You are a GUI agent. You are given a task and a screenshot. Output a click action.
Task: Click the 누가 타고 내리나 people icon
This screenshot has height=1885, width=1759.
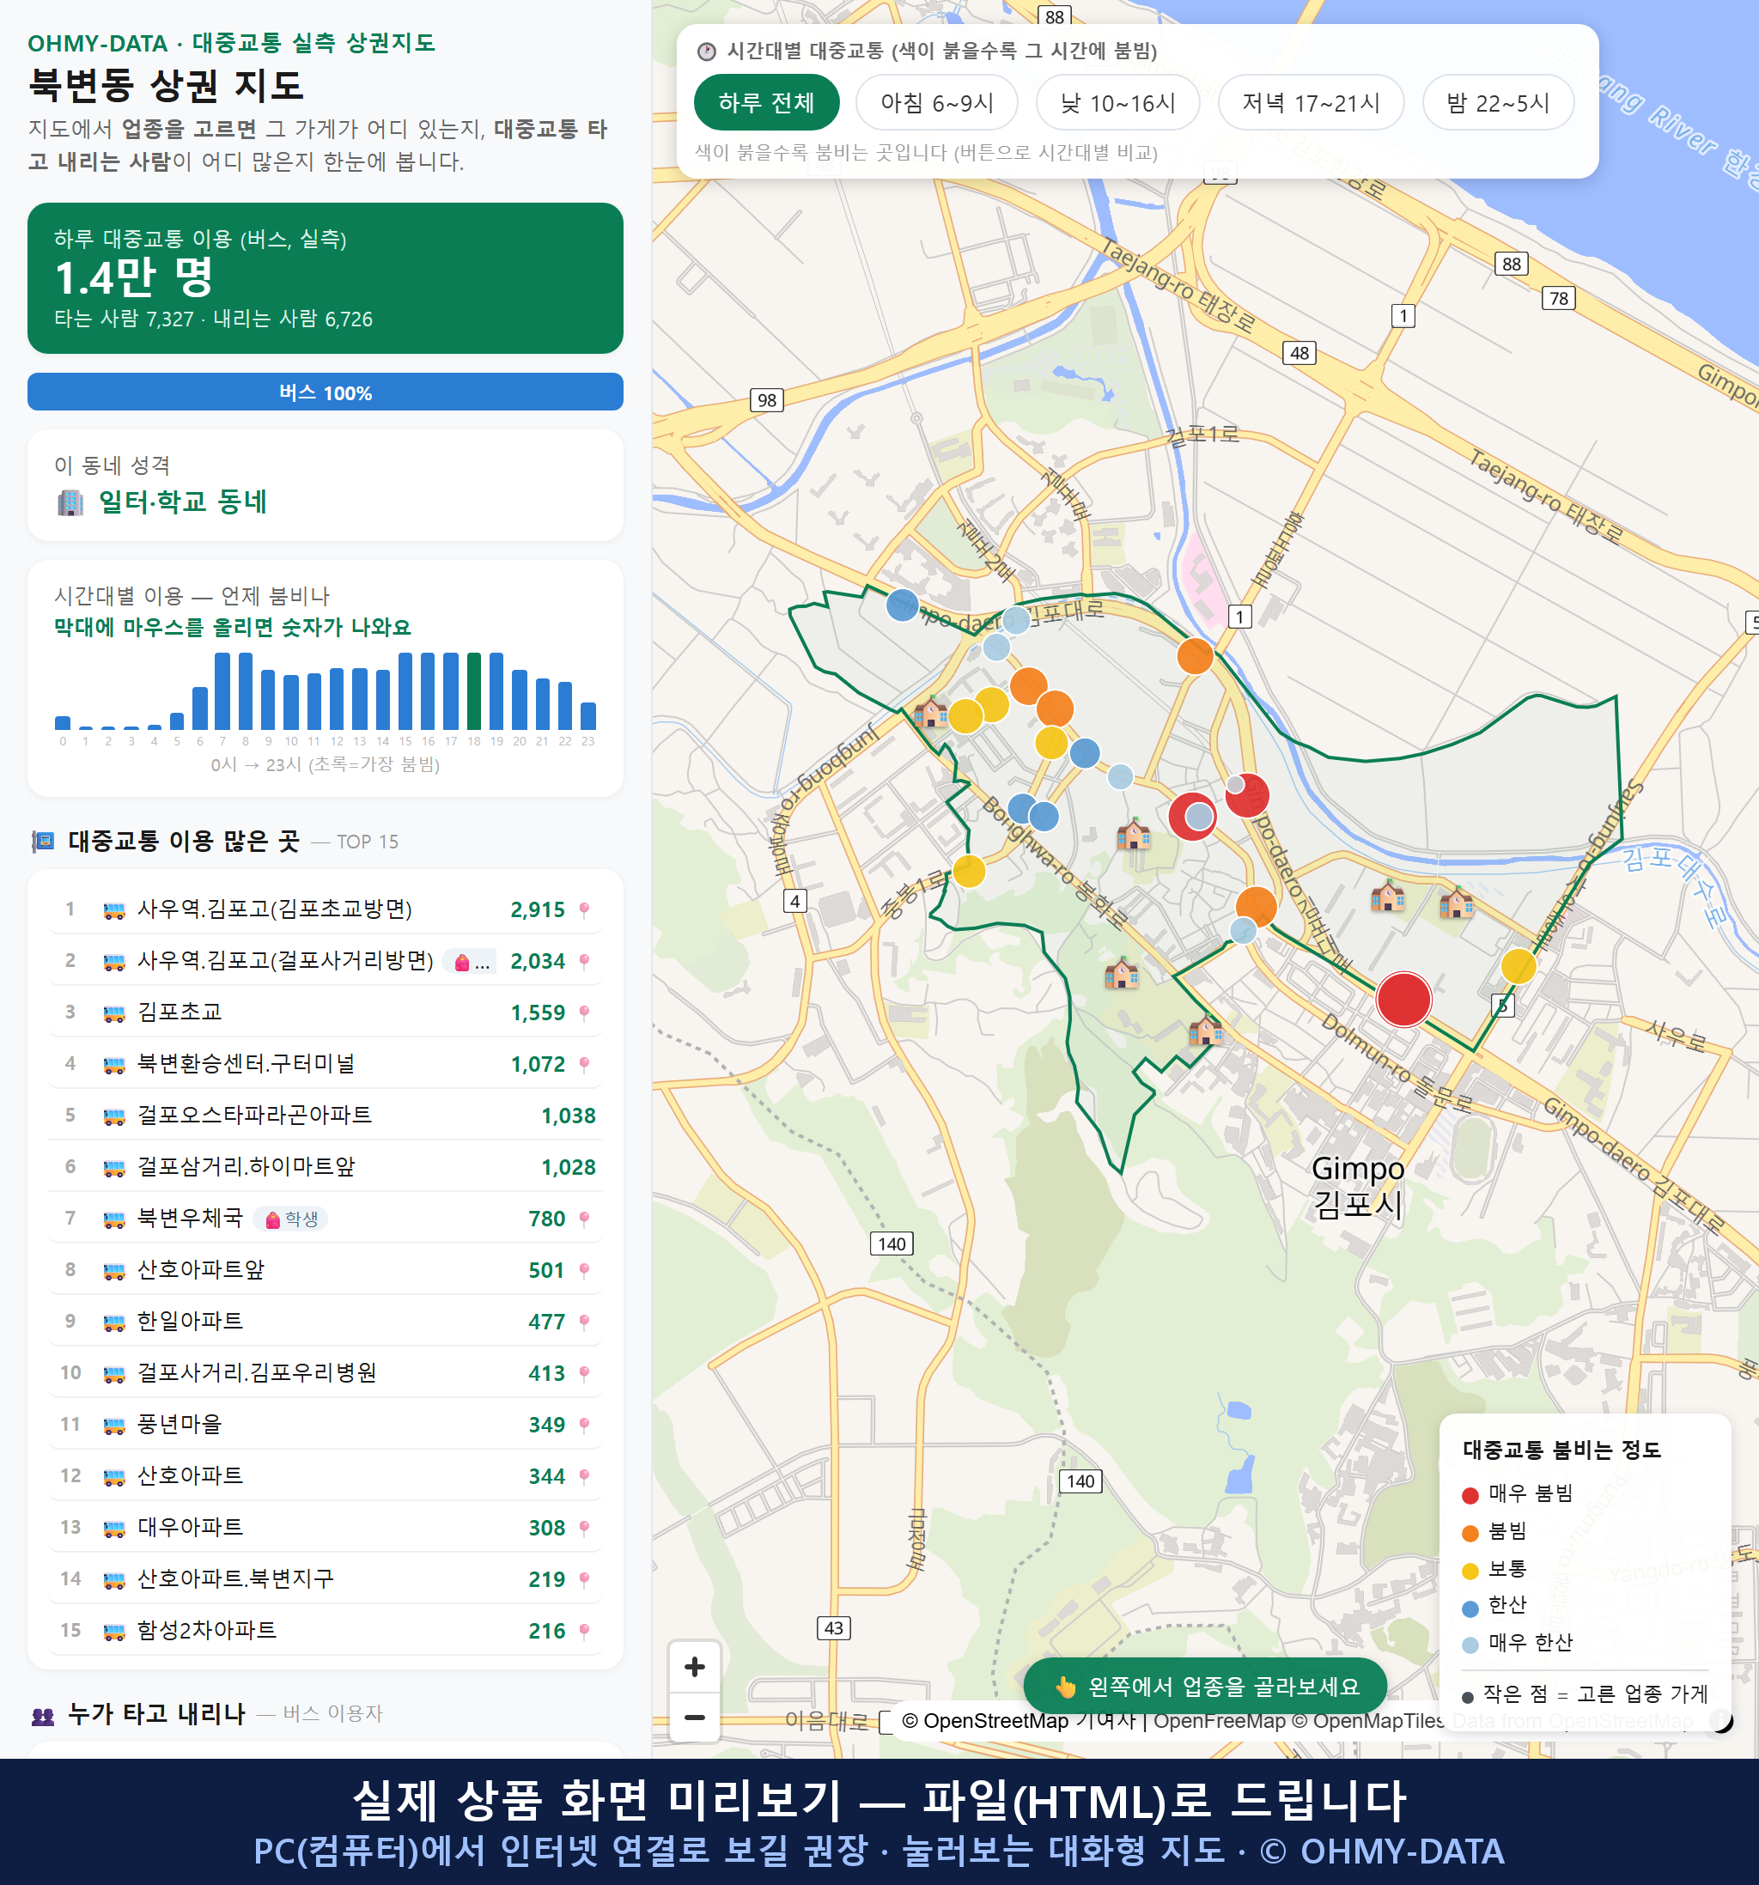coord(43,1714)
